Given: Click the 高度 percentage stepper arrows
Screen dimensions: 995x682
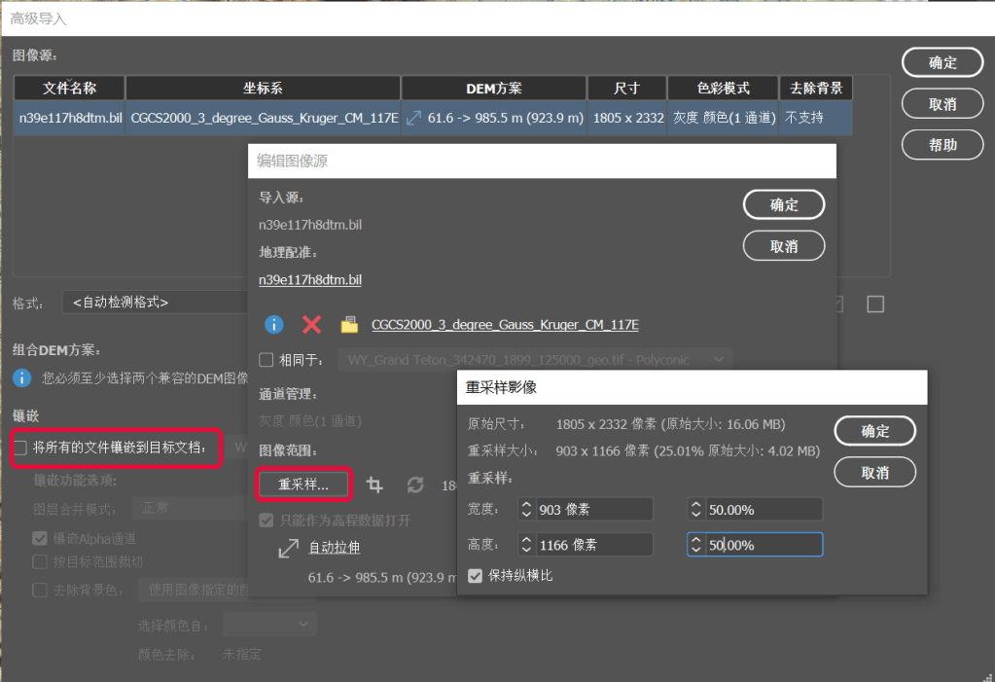Looking at the screenshot, I should [x=695, y=545].
